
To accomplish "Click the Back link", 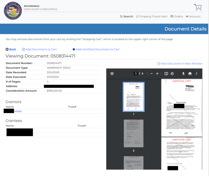I will (11, 49).
